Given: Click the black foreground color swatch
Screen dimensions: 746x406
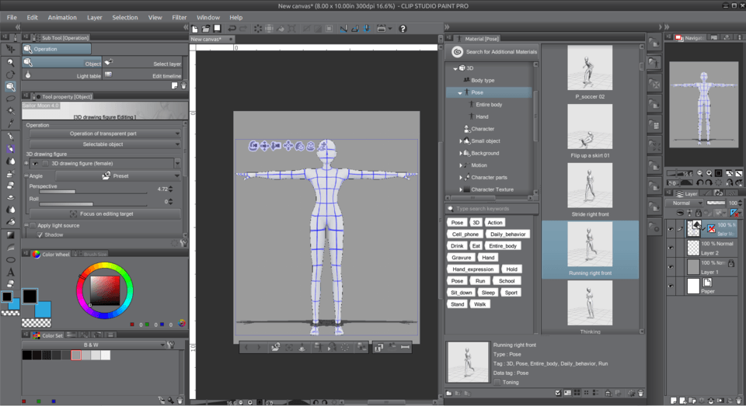Looking at the screenshot, I should pyautogui.click(x=30, y=296).
